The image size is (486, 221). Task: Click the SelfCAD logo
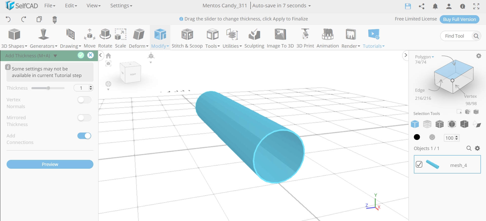[x=22, y=6]
